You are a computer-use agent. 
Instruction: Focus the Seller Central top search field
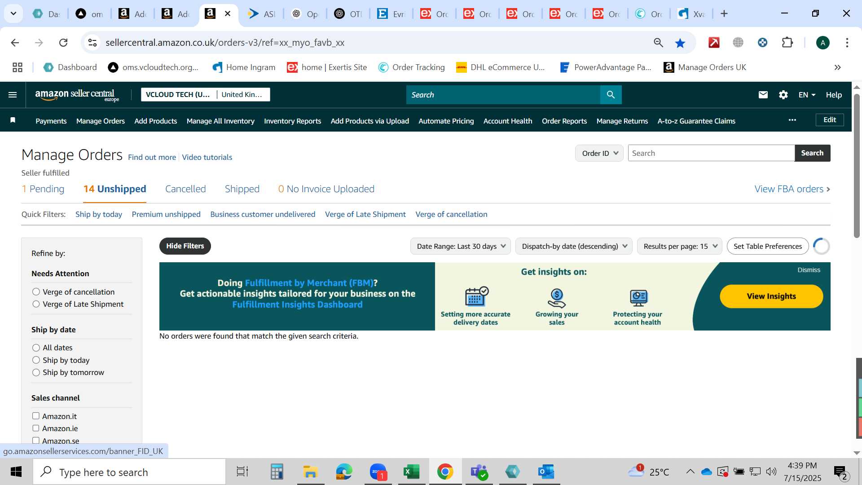(x=503, y=95)
